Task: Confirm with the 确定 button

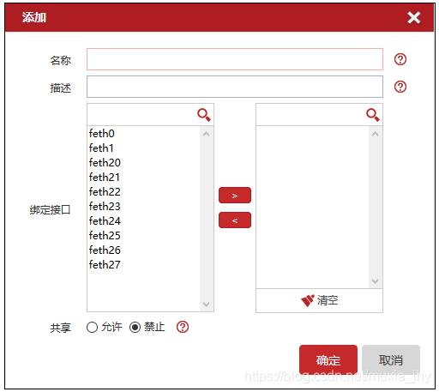Action: (328, 359)
